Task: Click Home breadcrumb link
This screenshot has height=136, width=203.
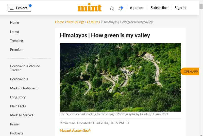Action: coord(59,22)
